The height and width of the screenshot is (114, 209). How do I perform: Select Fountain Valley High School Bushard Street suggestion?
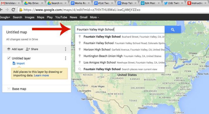tap(120, 36)
